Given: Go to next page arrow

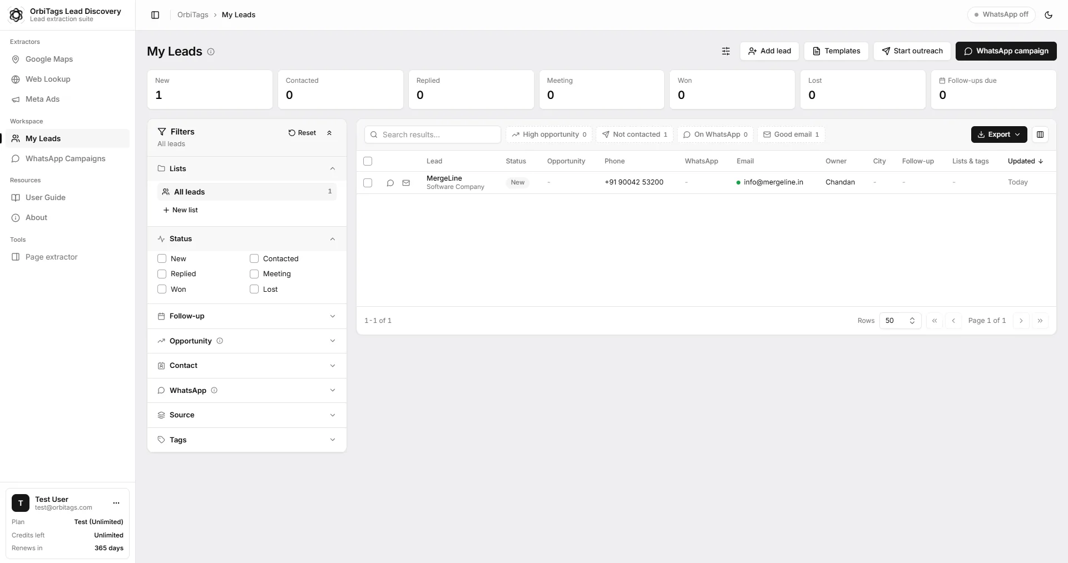Looking at the screenshot, I should [1021, 321].
